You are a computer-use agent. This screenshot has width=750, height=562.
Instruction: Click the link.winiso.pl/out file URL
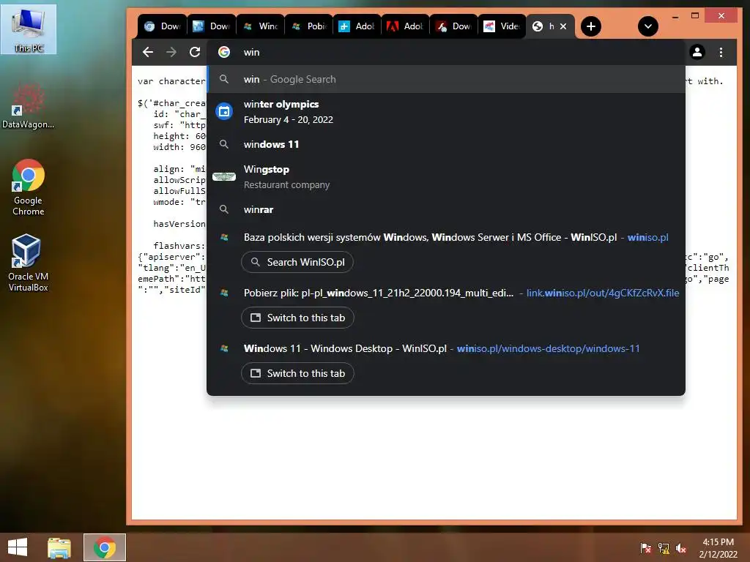tap(603, 293)
